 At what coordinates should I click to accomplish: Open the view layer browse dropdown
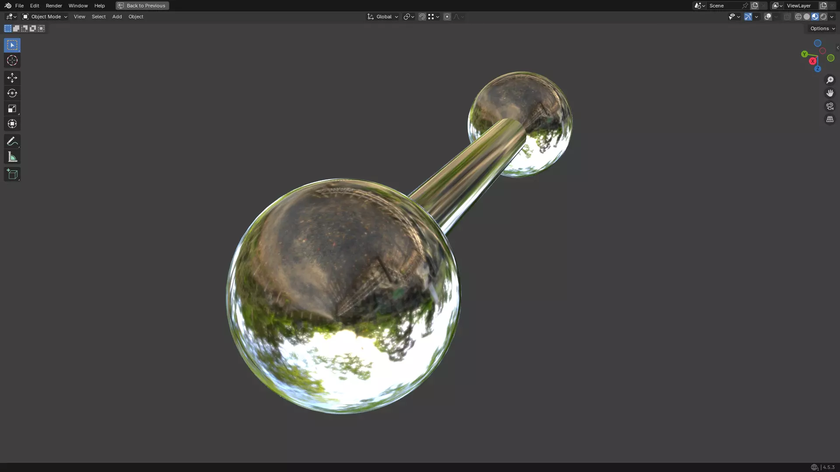(x=777, y=6)
